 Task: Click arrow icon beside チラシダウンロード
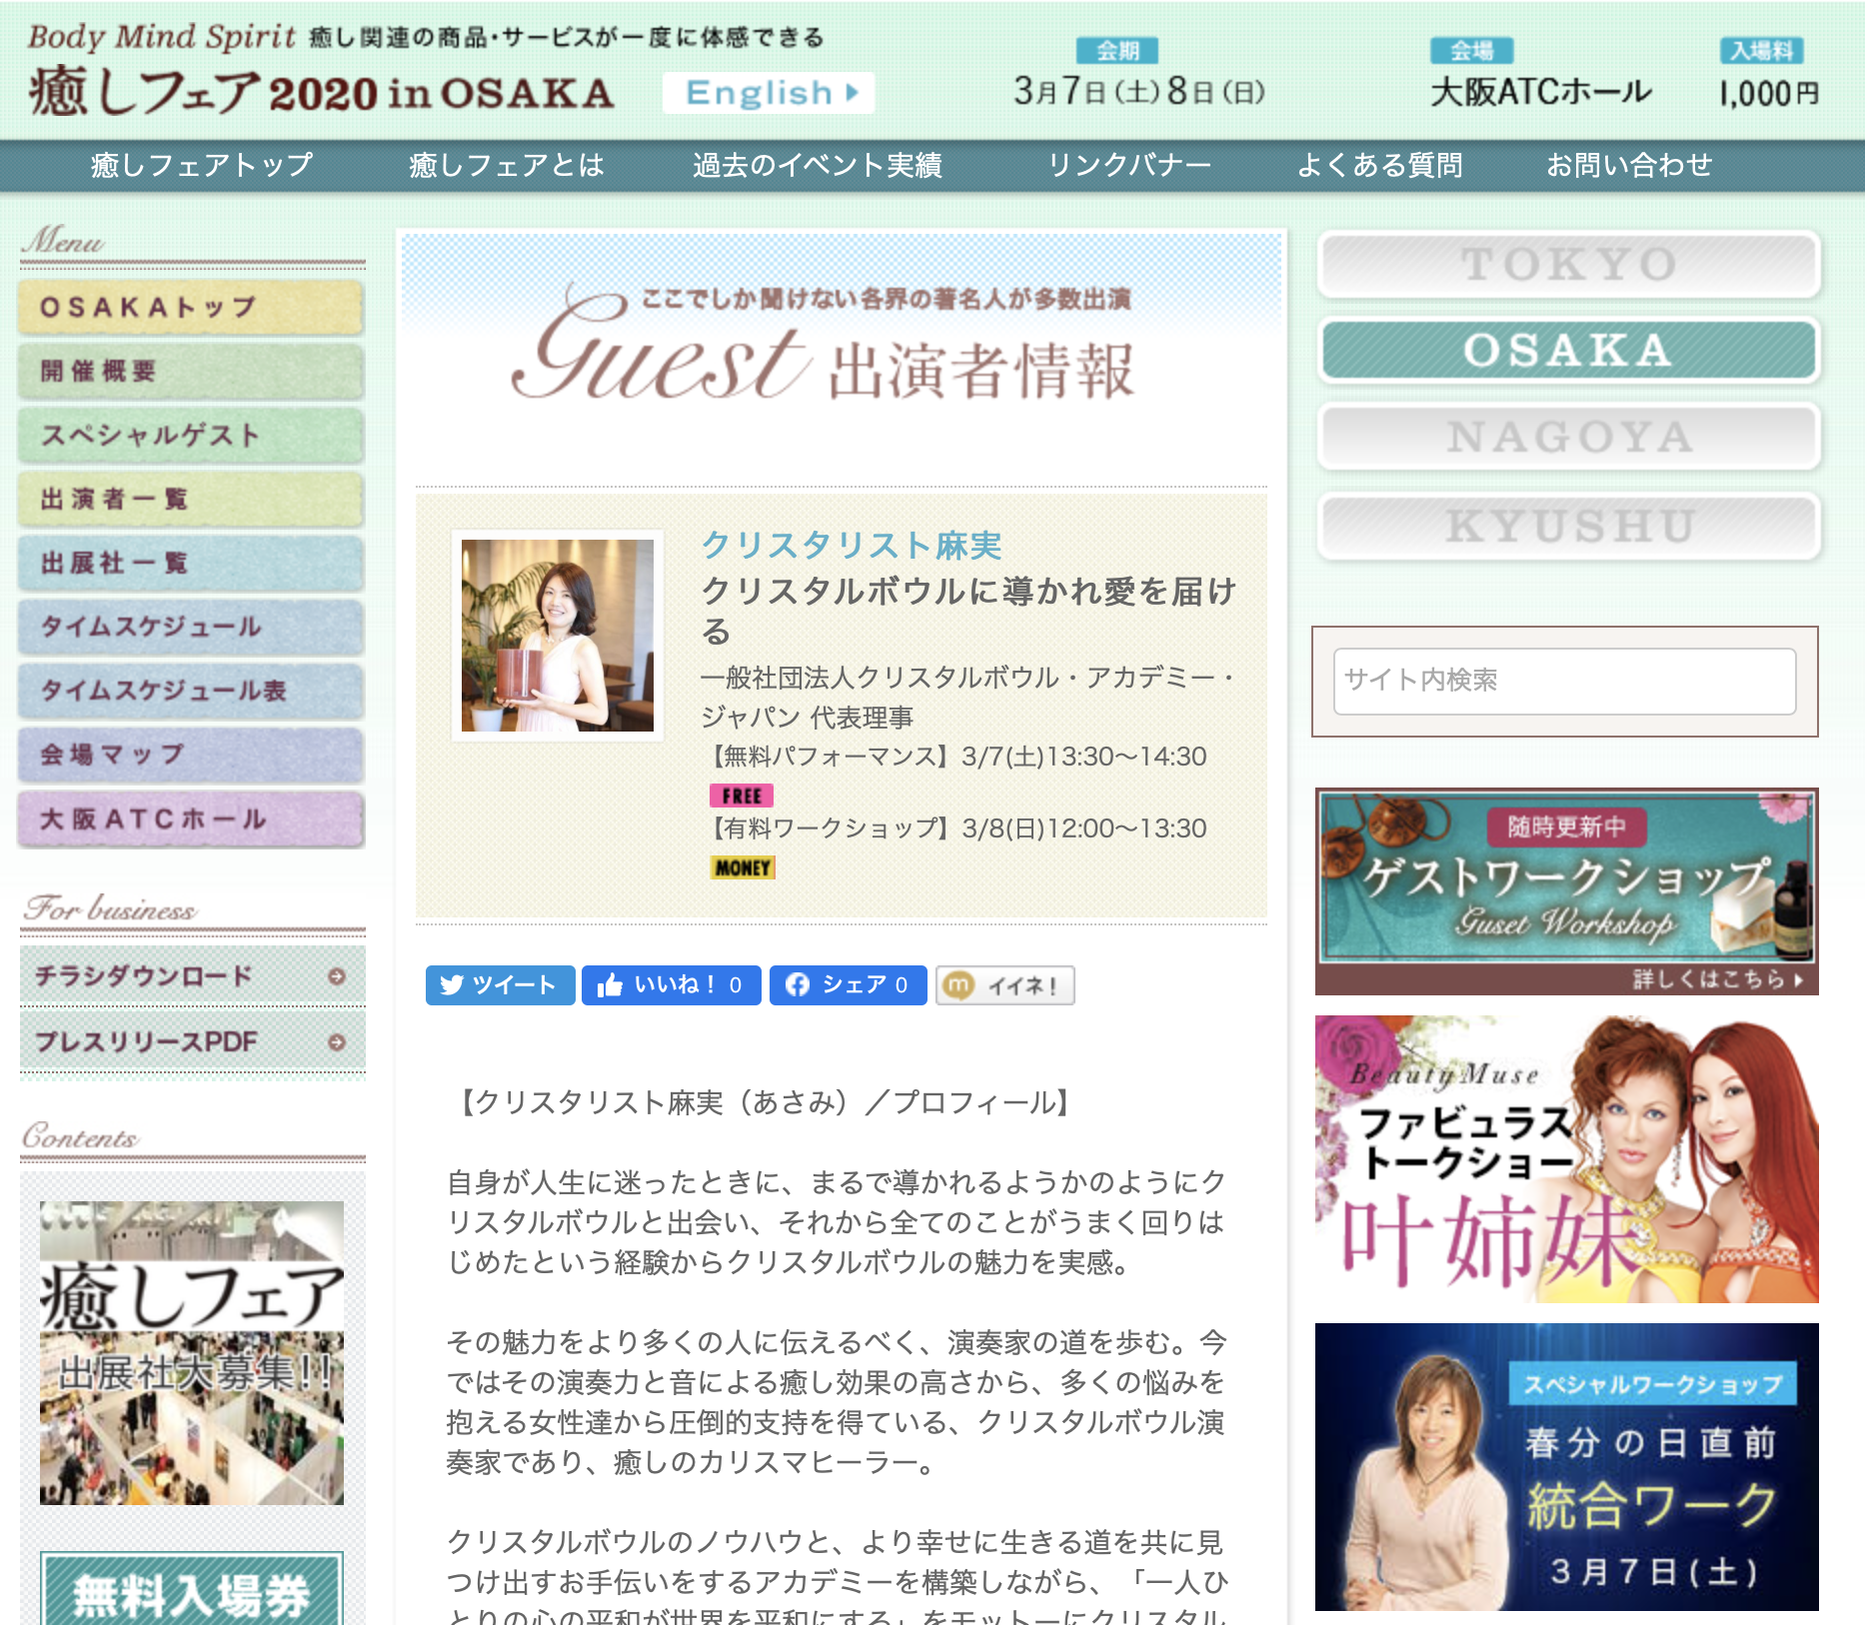pos(337,976)
